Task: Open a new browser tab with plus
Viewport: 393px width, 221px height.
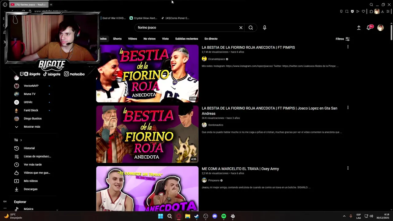Action: click(51, 5)
